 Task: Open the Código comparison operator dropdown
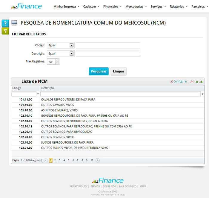(72, 45)
